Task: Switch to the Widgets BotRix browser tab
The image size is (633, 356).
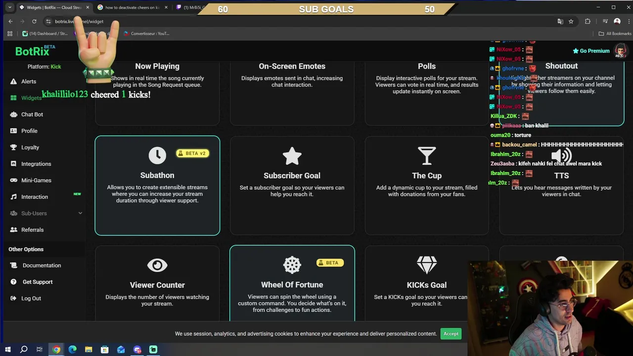Action: [53, 7]
